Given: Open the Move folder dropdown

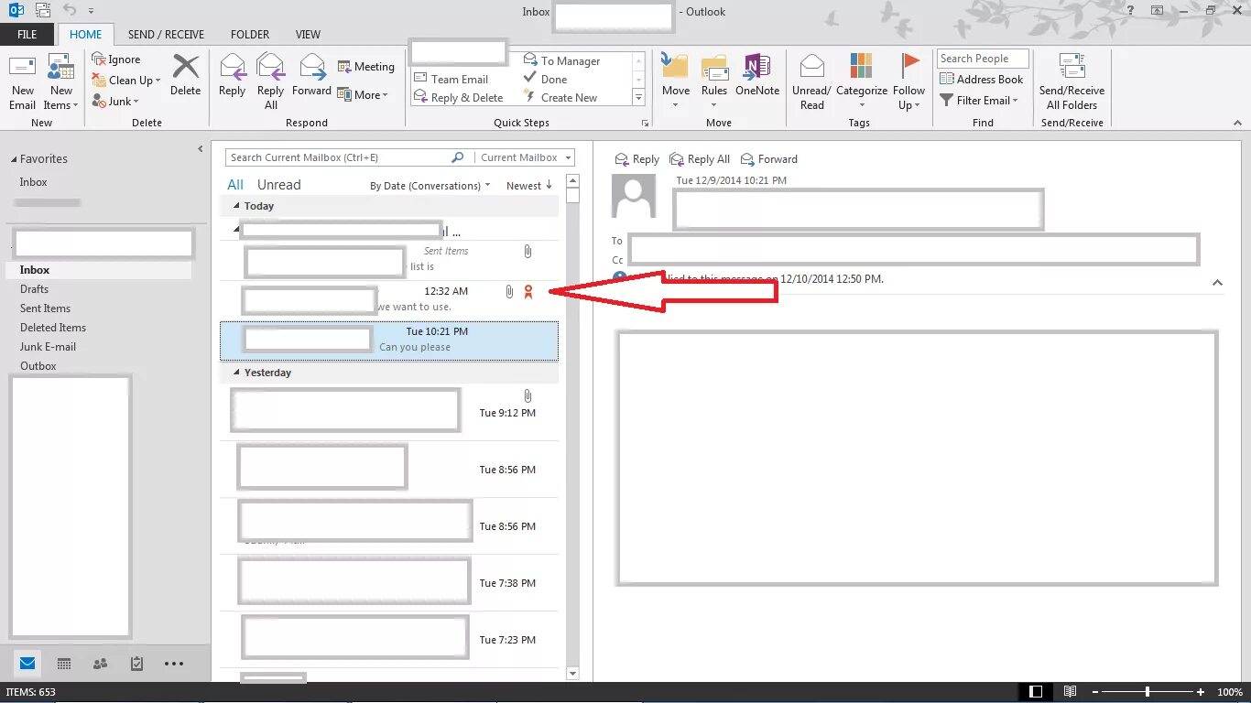Looking at the screenshot, I should 675,82.
